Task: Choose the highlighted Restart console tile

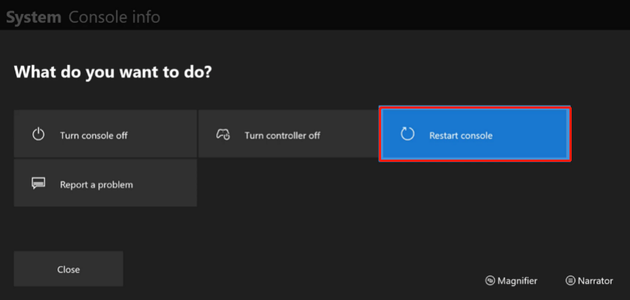Action: (475, 134)
